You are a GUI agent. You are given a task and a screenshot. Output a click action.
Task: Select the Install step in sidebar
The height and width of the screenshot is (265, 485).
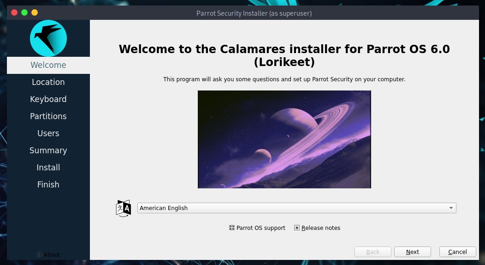(48, 168)
